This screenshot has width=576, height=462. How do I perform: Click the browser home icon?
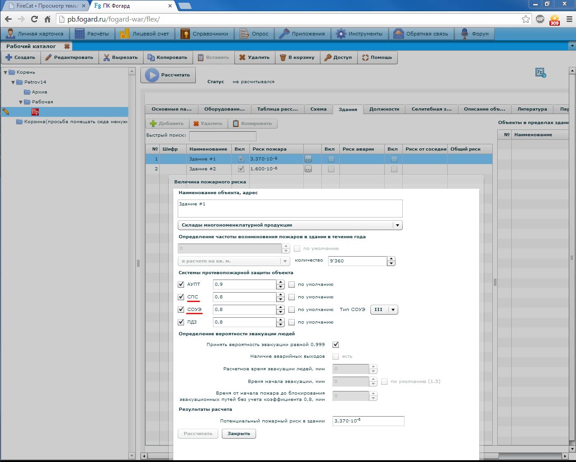point(47,19)
